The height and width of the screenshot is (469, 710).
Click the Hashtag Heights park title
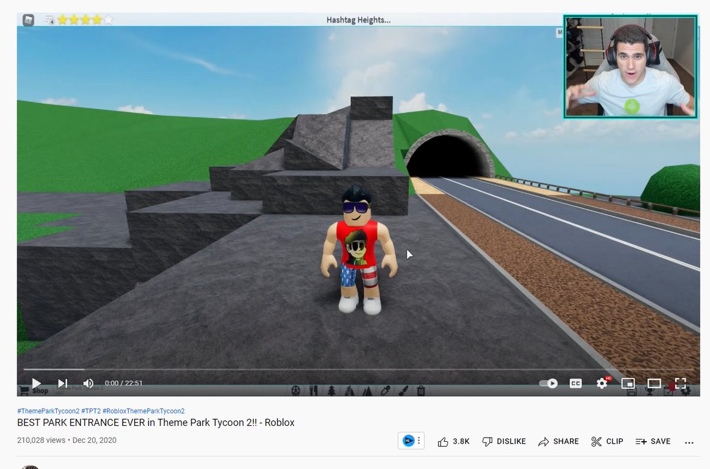(x=359, y=20)
